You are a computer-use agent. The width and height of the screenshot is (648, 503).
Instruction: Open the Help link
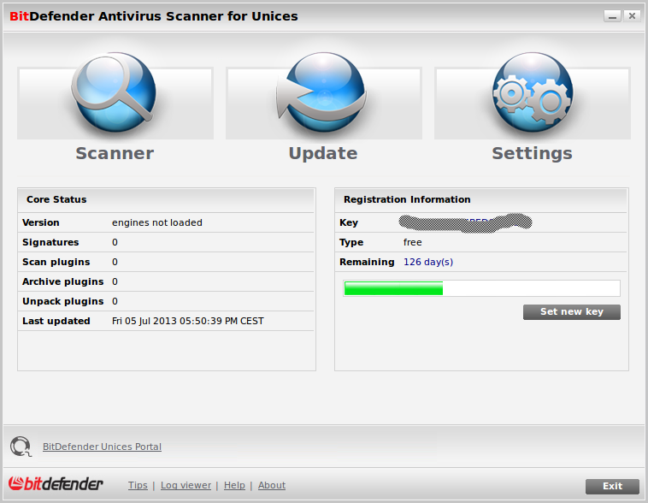coord(234,485)
